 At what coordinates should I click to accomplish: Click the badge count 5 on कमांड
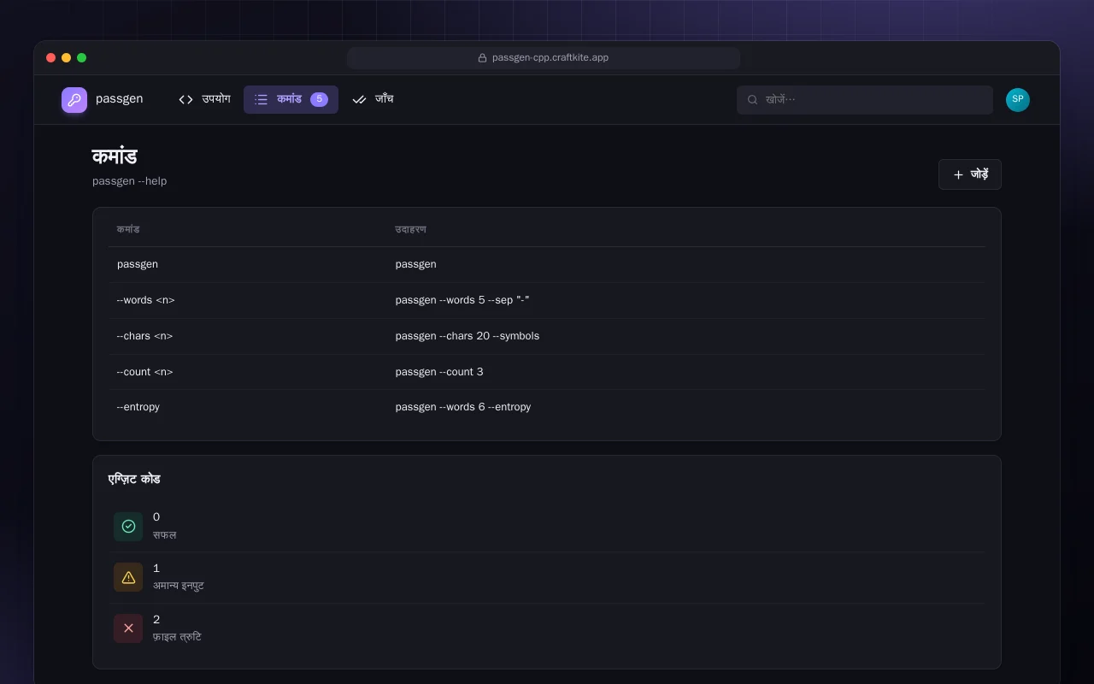point(319,99)
